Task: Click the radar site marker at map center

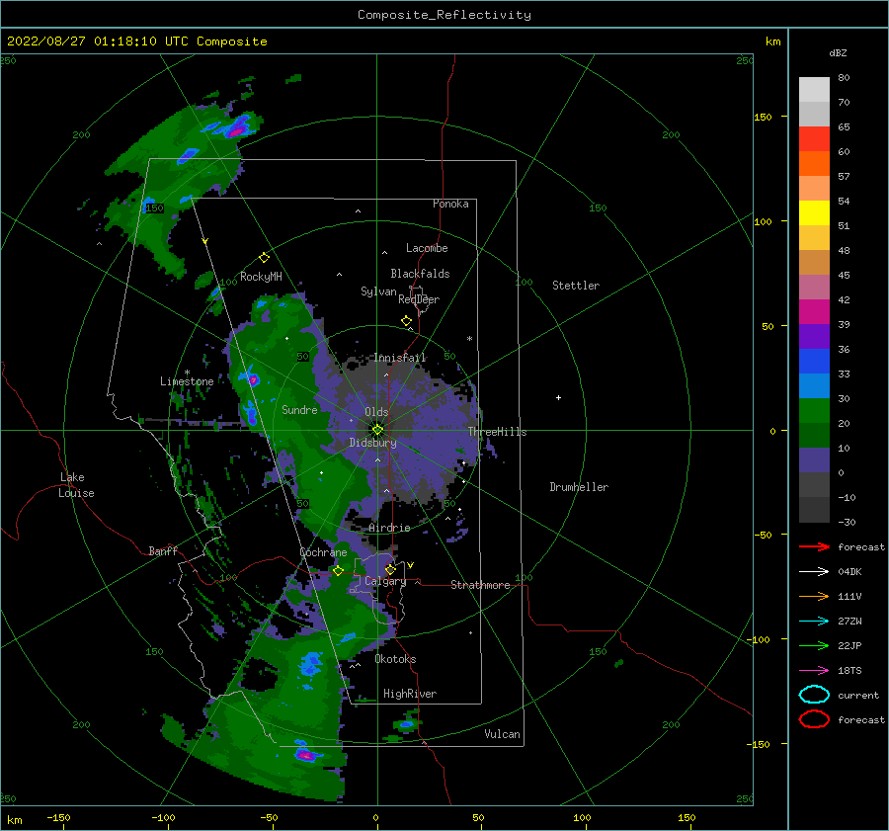Action: 377,430
